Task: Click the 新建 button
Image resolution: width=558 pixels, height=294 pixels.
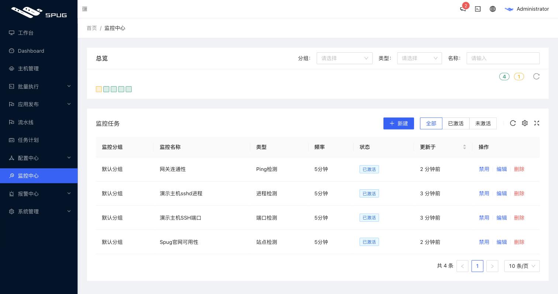Action: pyautogui.click(x=399, y=123)
